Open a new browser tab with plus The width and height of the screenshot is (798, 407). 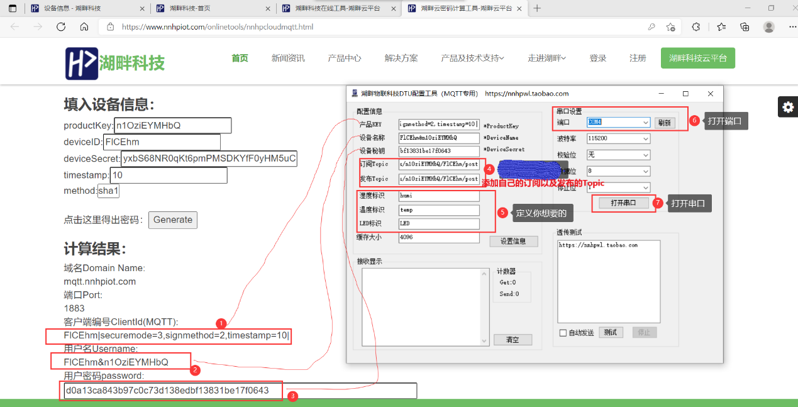pyautogui.click(x=537, y=8)
